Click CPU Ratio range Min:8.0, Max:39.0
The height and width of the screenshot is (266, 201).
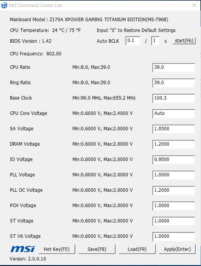(x=91, y=67)
